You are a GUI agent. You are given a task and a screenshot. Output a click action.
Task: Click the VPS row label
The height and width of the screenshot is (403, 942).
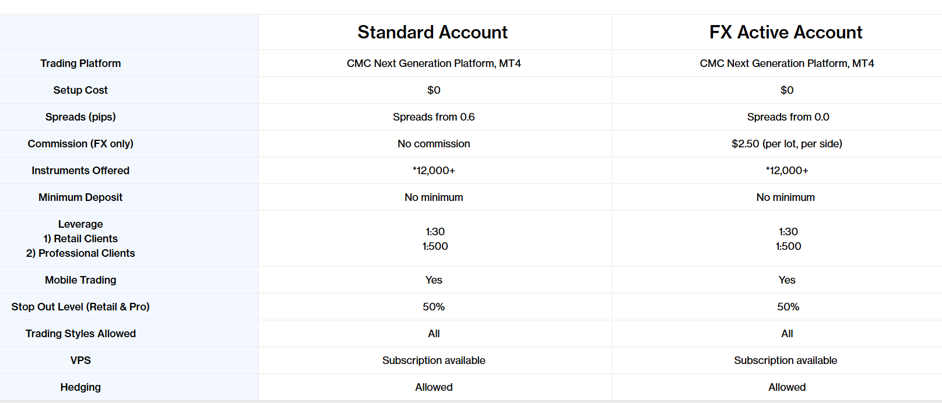click(80, 360)
